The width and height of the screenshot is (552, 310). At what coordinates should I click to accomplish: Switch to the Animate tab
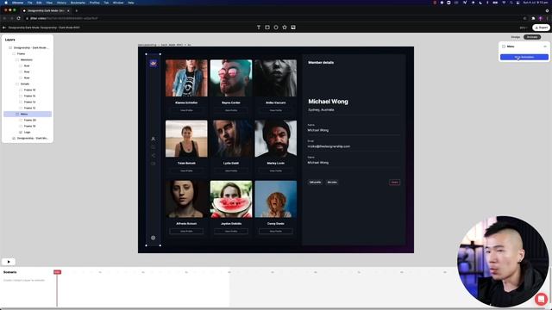tap(532, 37)
